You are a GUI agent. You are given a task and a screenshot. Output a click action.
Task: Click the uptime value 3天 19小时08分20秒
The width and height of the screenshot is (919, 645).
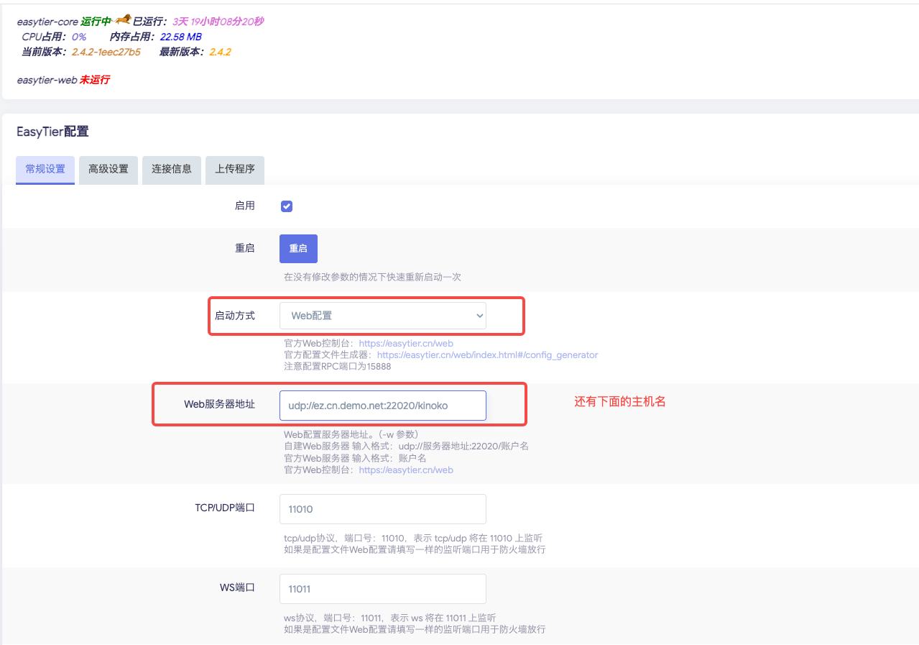[218, 22]
